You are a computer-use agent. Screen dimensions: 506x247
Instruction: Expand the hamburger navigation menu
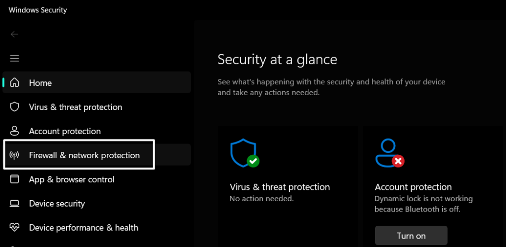[x=14, y=58]
